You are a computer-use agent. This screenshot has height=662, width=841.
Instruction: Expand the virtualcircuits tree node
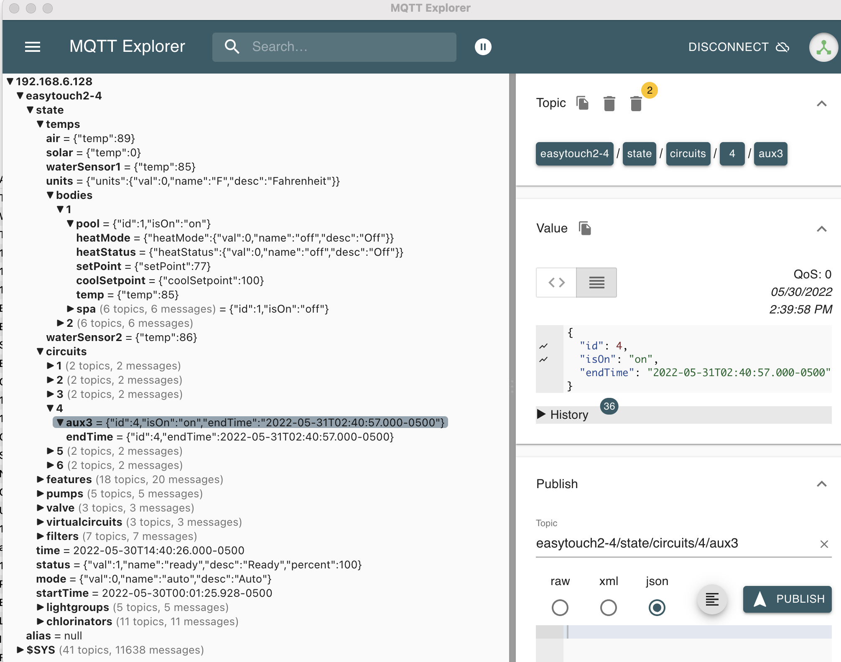(41, 522)
